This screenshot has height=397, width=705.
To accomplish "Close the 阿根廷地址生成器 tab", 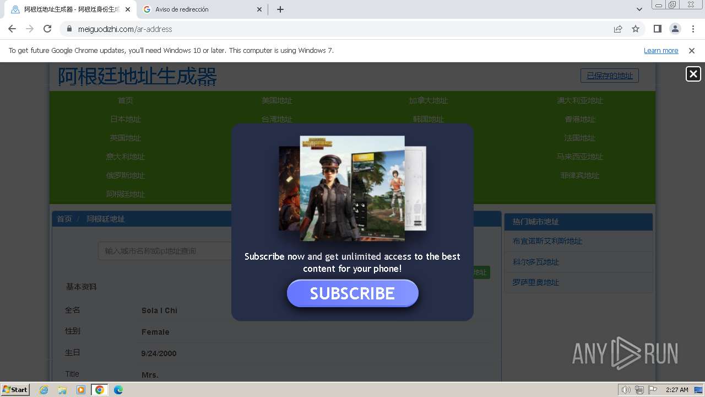I will pos(128,9).
